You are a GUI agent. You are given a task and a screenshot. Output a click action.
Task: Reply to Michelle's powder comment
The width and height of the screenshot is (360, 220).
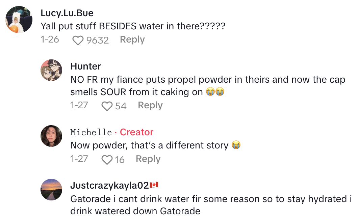(x=148, y=159)
